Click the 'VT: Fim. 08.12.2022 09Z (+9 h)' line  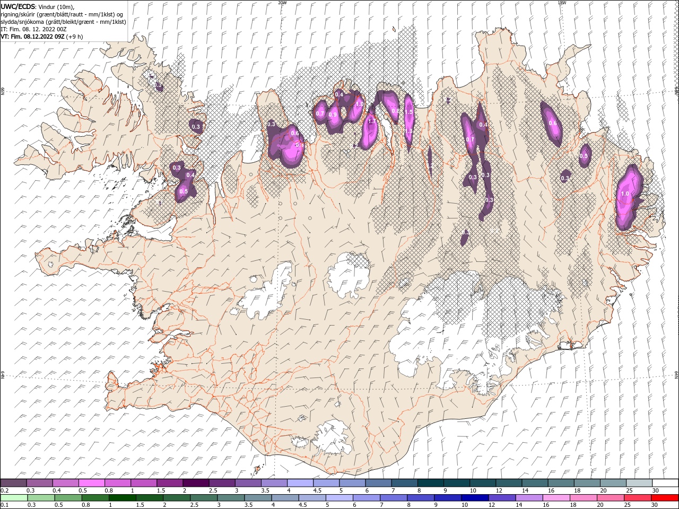[x=42, y=37]
